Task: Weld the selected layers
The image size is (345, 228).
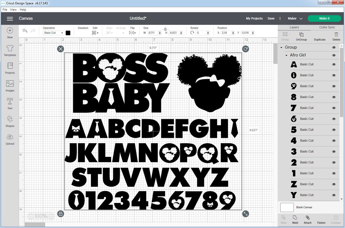Action: pos(295,219)
